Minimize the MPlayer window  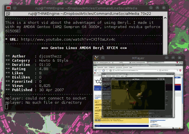coord(167,58)
